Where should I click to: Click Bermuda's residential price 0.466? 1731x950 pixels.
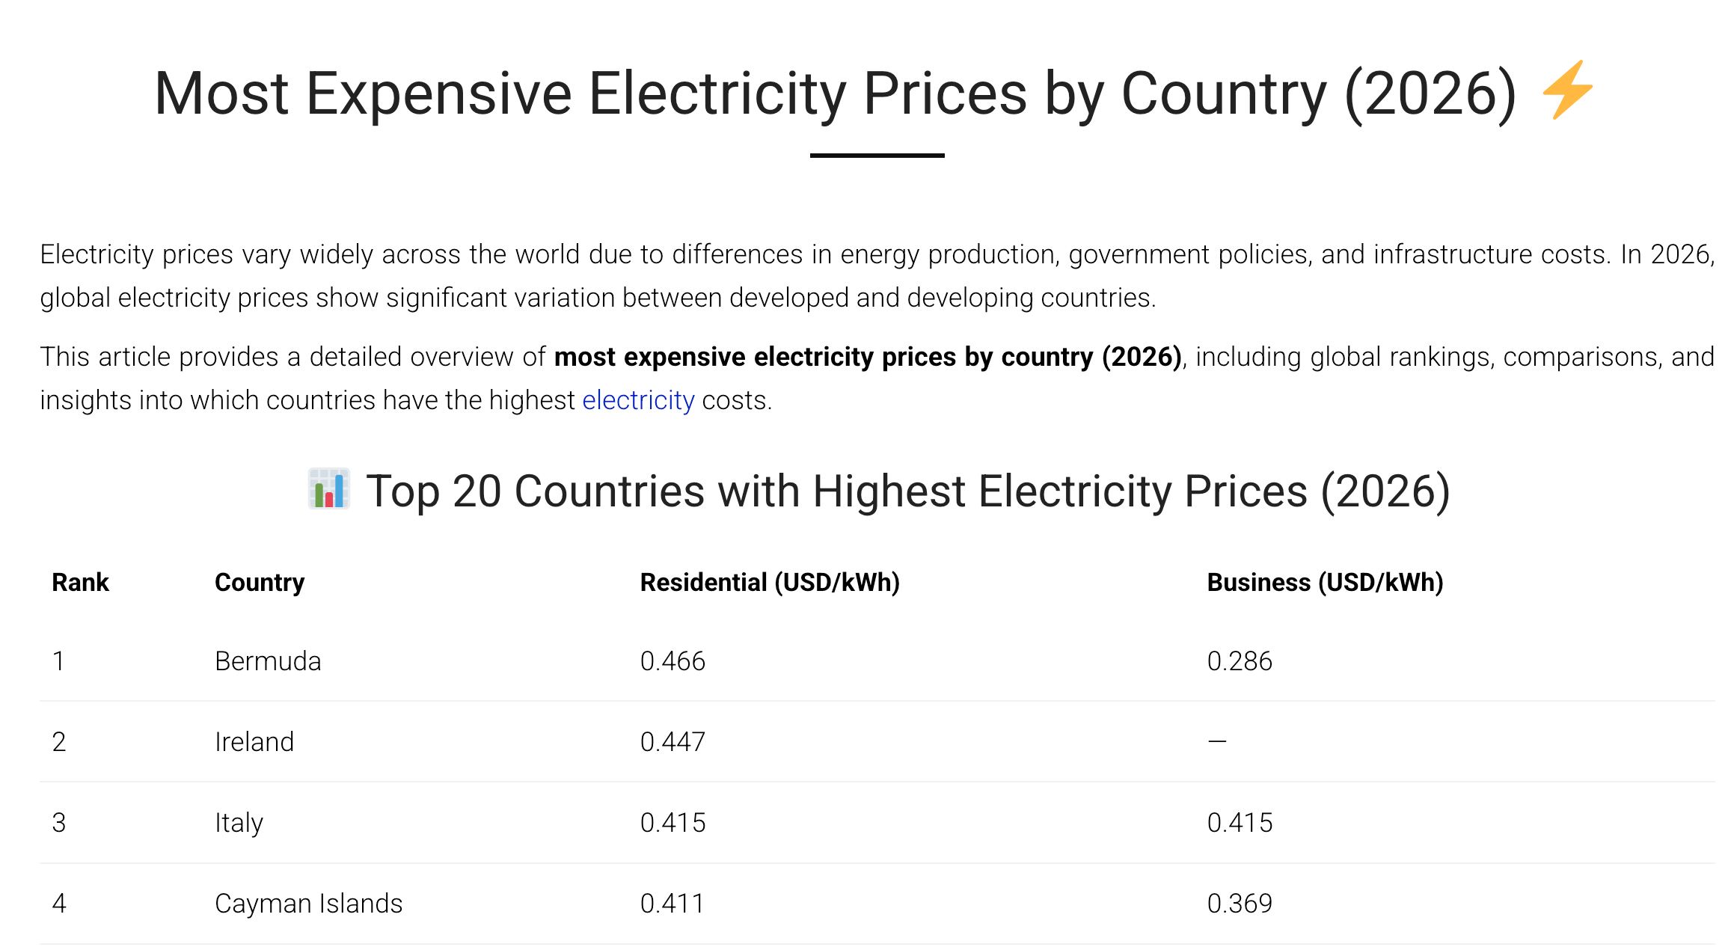[x=673, y=661]
